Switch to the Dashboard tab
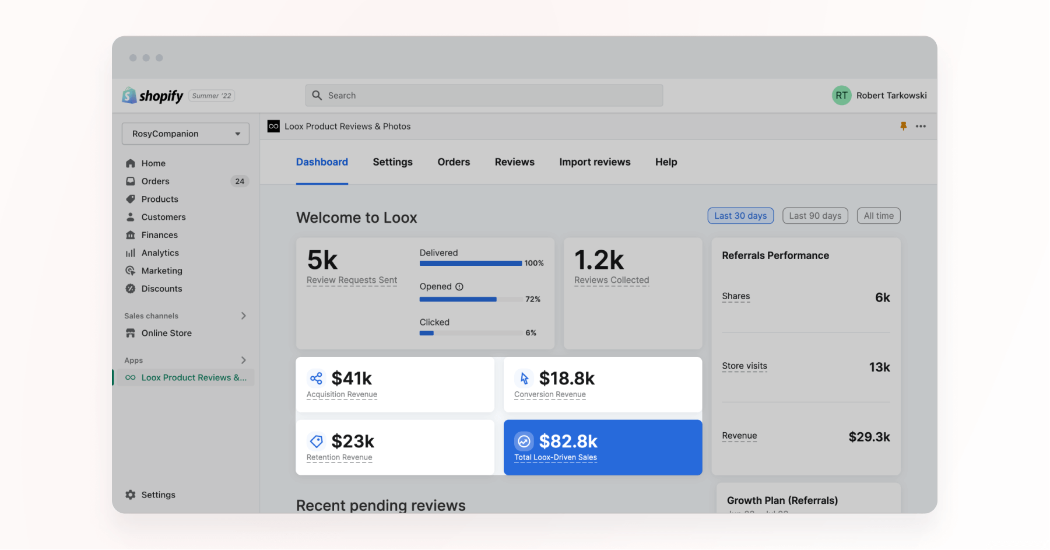Image resolution: width=1050 pixels, height=550 pixels. pos(322,162)
